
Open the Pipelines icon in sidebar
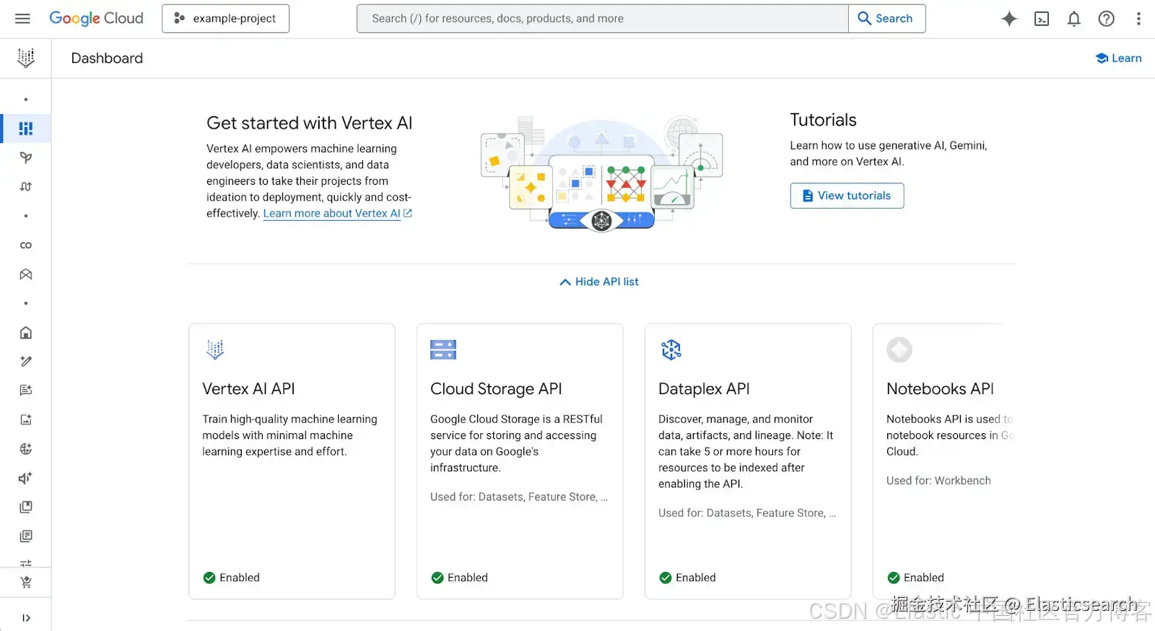click(x=26, y=187)
